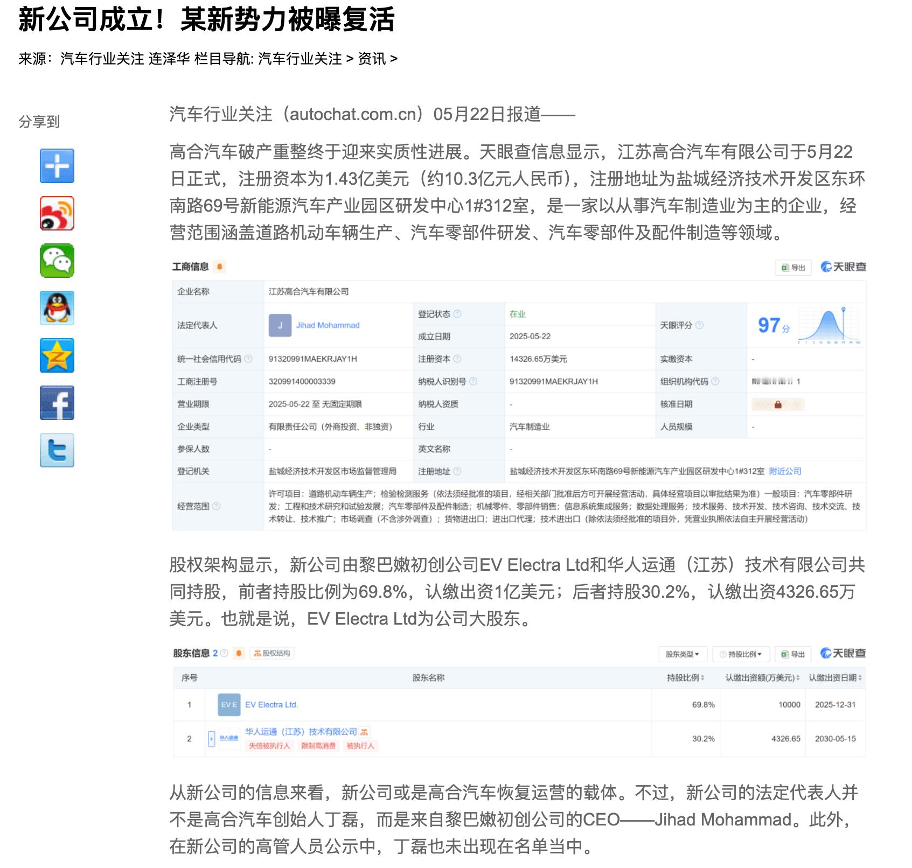Click 被执行人 tag
The width and height of the screenshot is (912, 868).
tap(360, 746)
